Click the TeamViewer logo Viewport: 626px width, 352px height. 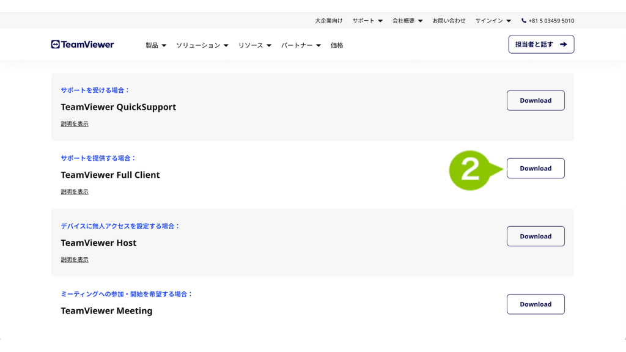[x=83, y=44]
